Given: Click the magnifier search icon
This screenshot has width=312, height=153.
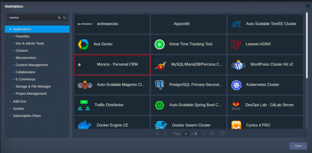Looking at the screenshot, I should pyautogui.click(x=64, y=17).
